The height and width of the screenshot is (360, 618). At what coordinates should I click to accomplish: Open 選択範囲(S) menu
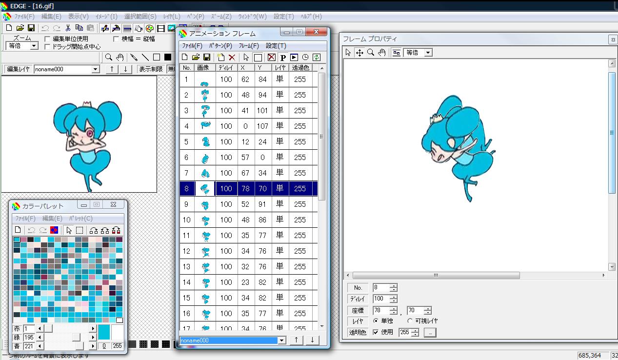[x=140, y=16]
